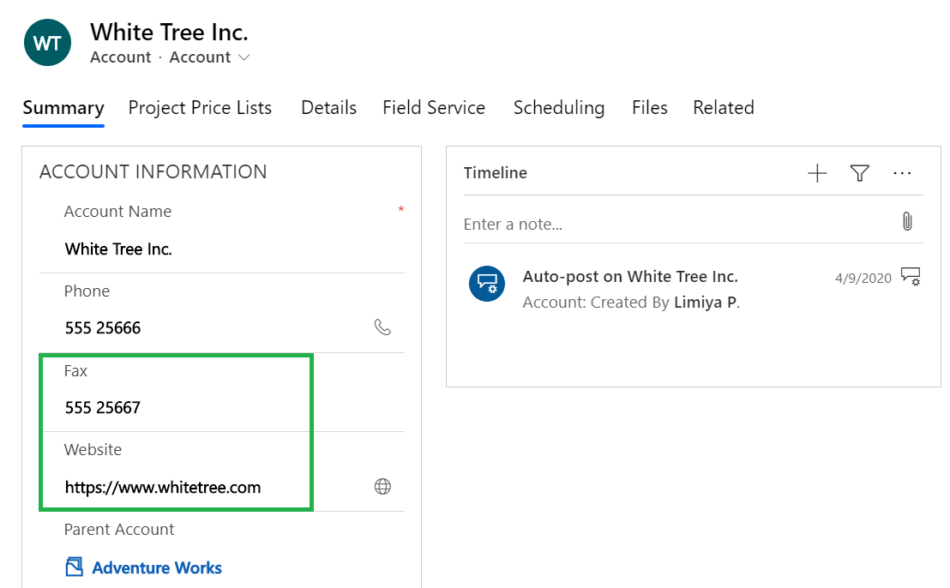The width and height of the screenshot is (950, 588).
Task: Open the Related tab
Action: pyautogui.click(x=724, y=108)
